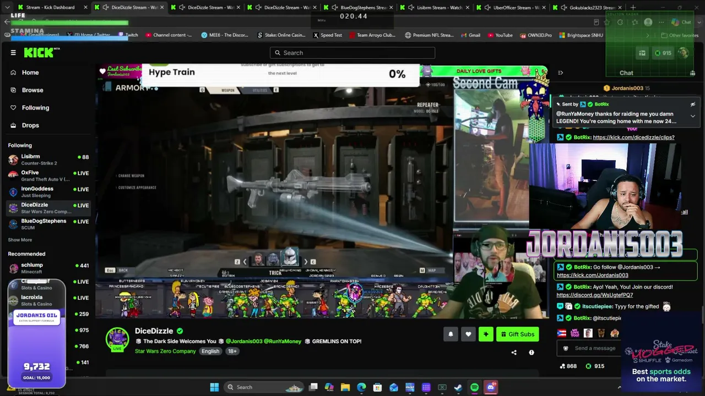
Task: Open Speed Test bookmark
Action: (327, 35)
